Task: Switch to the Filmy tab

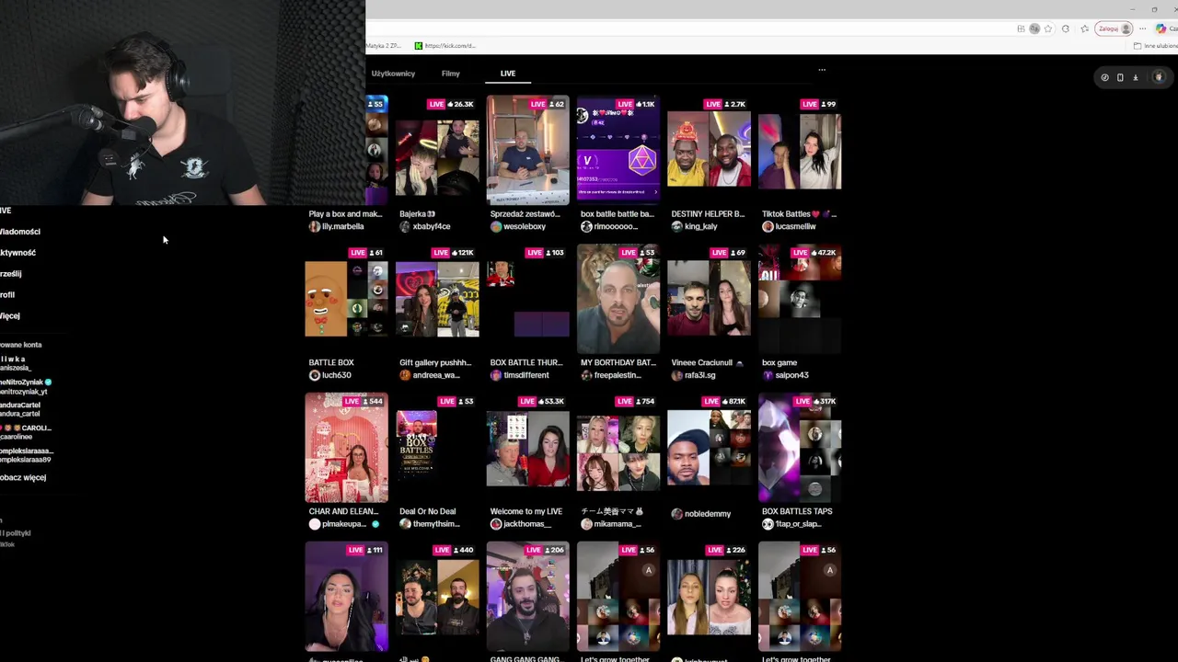Action: 450,74
